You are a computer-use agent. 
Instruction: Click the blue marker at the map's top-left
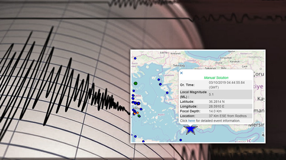pos(135,58)
